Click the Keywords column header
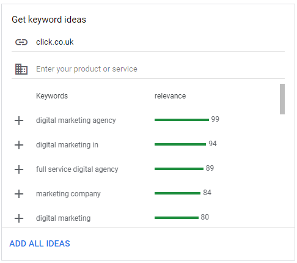297x263 pixels. click(x=52, y=96)
